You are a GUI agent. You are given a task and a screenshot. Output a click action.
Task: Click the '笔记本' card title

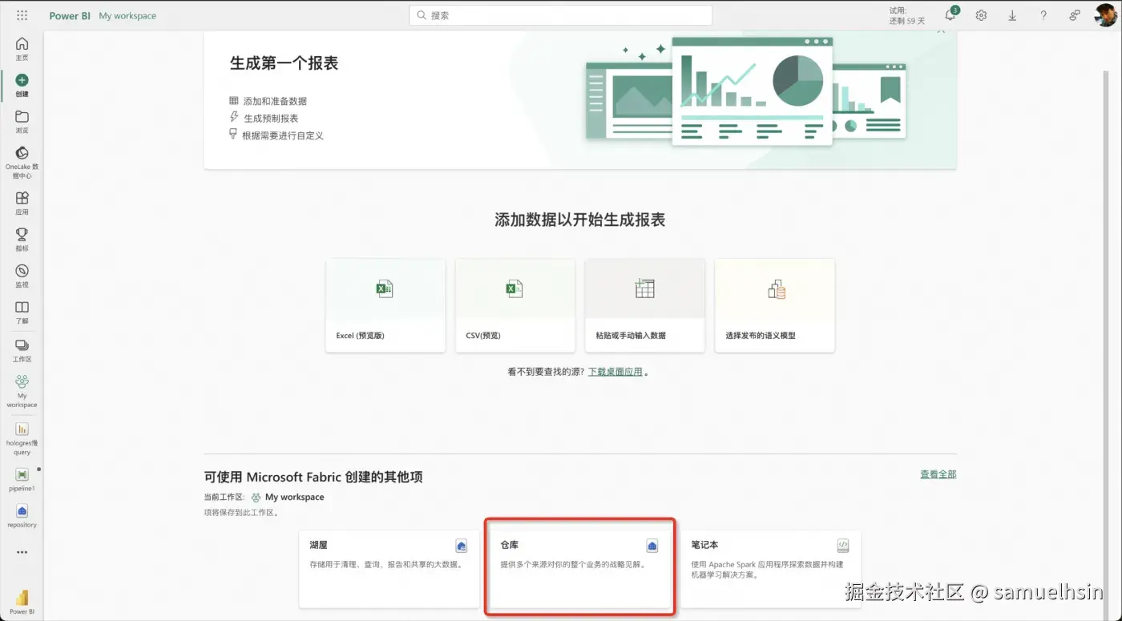704,545
